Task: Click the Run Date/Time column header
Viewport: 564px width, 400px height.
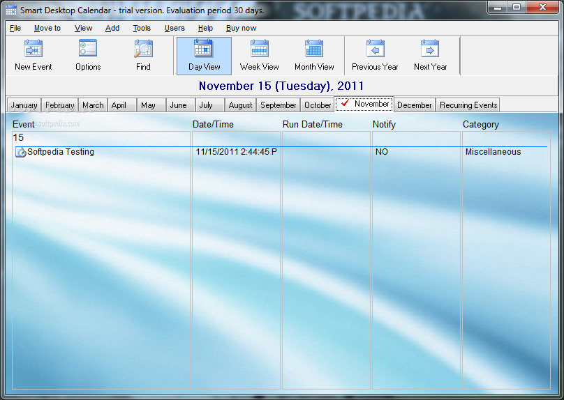Action: pyautogui.click(x=312, y=124)
